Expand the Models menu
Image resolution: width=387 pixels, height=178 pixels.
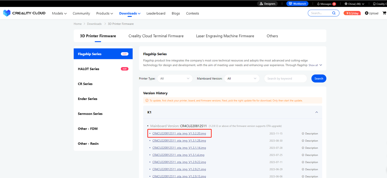click(59, 13)
